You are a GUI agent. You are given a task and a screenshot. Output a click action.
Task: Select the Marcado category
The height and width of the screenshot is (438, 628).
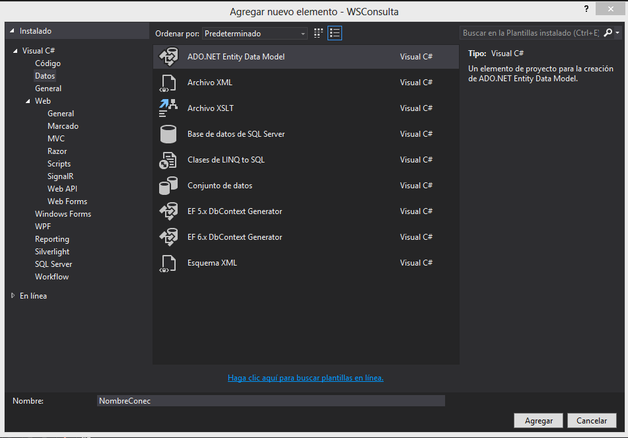coord(63,126)
